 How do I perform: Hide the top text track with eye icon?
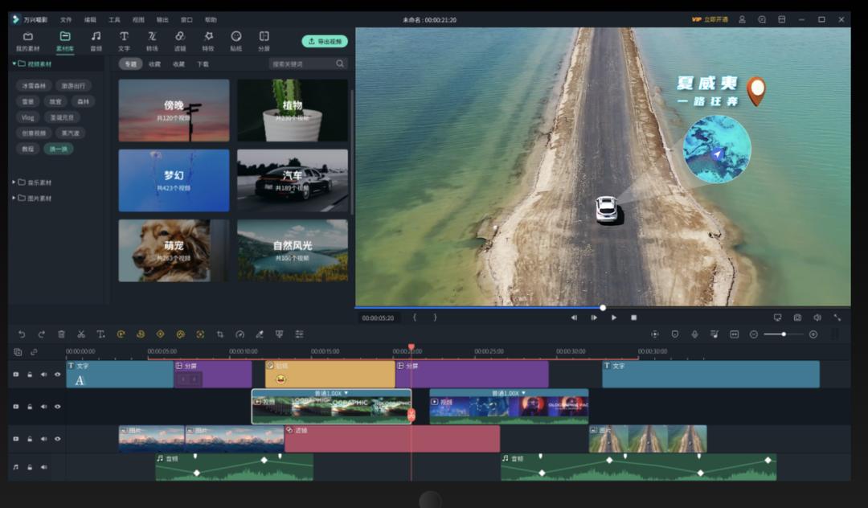tap(57, 375)
